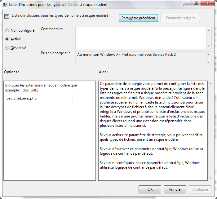Screen dimensions: 217x199
Task: Click the title bar policy window icon
Action: point(5,4)
